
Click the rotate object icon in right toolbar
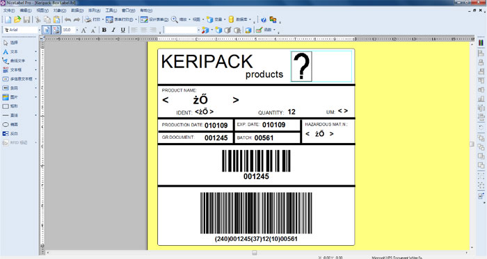tap(481, 127)
